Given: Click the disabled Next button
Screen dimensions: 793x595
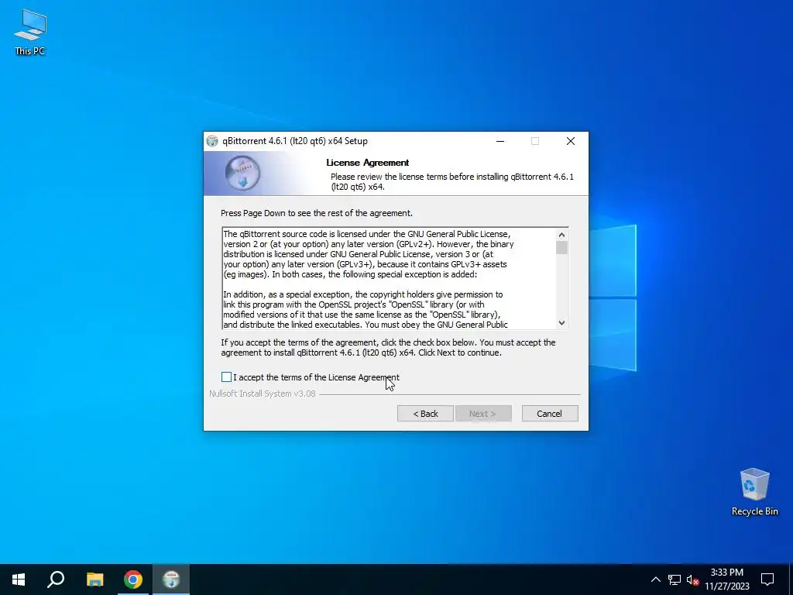Looking at the screenshot, I should [483, 414].
